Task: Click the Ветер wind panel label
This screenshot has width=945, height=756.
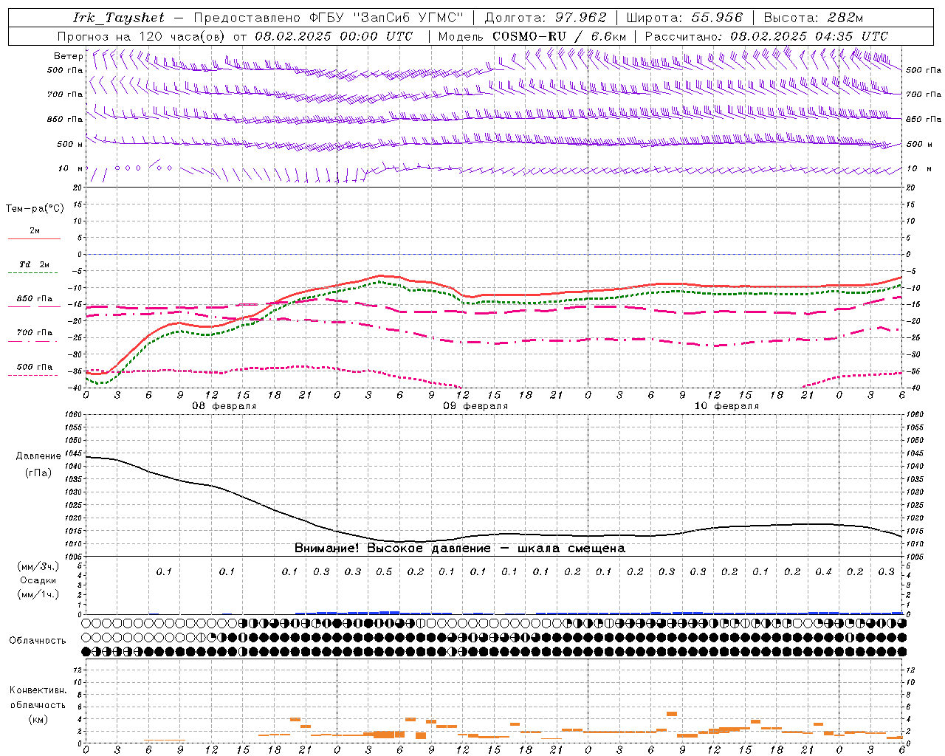Action: tap(69, 56)
